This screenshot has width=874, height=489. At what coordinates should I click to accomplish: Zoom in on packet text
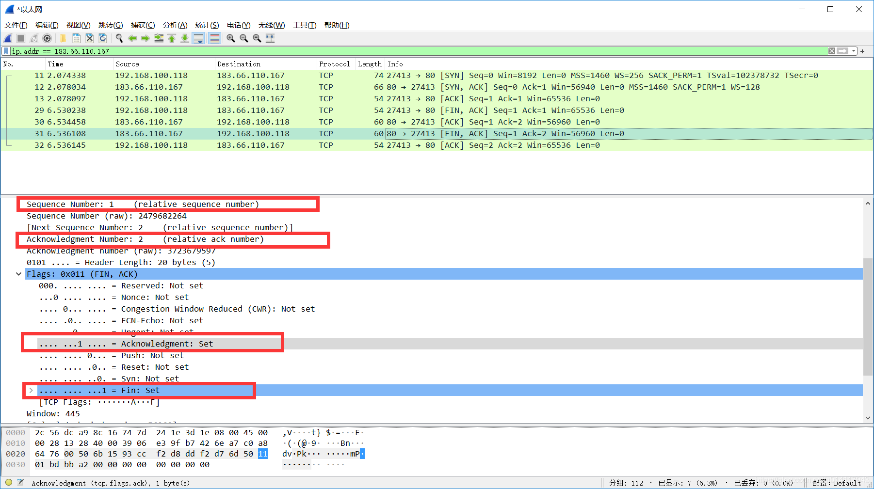[x=231, y=38]
